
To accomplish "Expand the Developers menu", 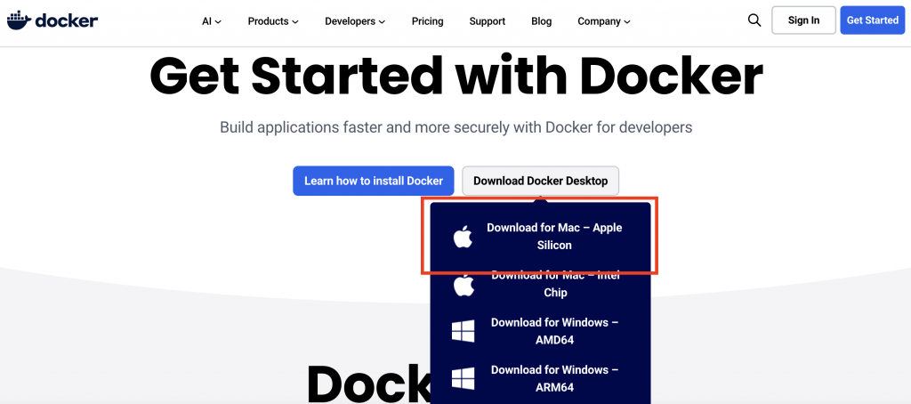I will [x=355, y=21].
